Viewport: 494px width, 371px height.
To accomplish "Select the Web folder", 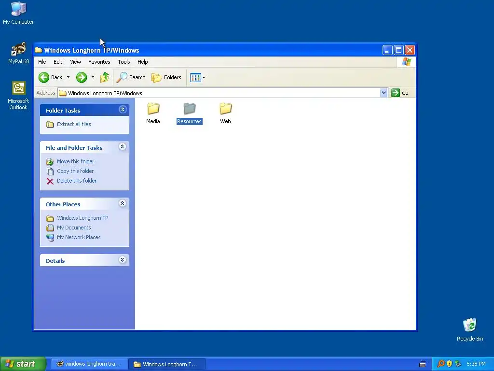I will point(226,113).
